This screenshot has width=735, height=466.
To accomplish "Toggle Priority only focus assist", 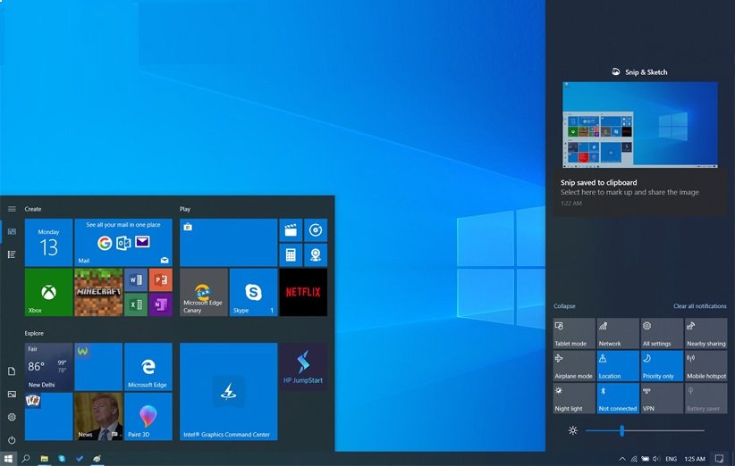I will point(662,366).
